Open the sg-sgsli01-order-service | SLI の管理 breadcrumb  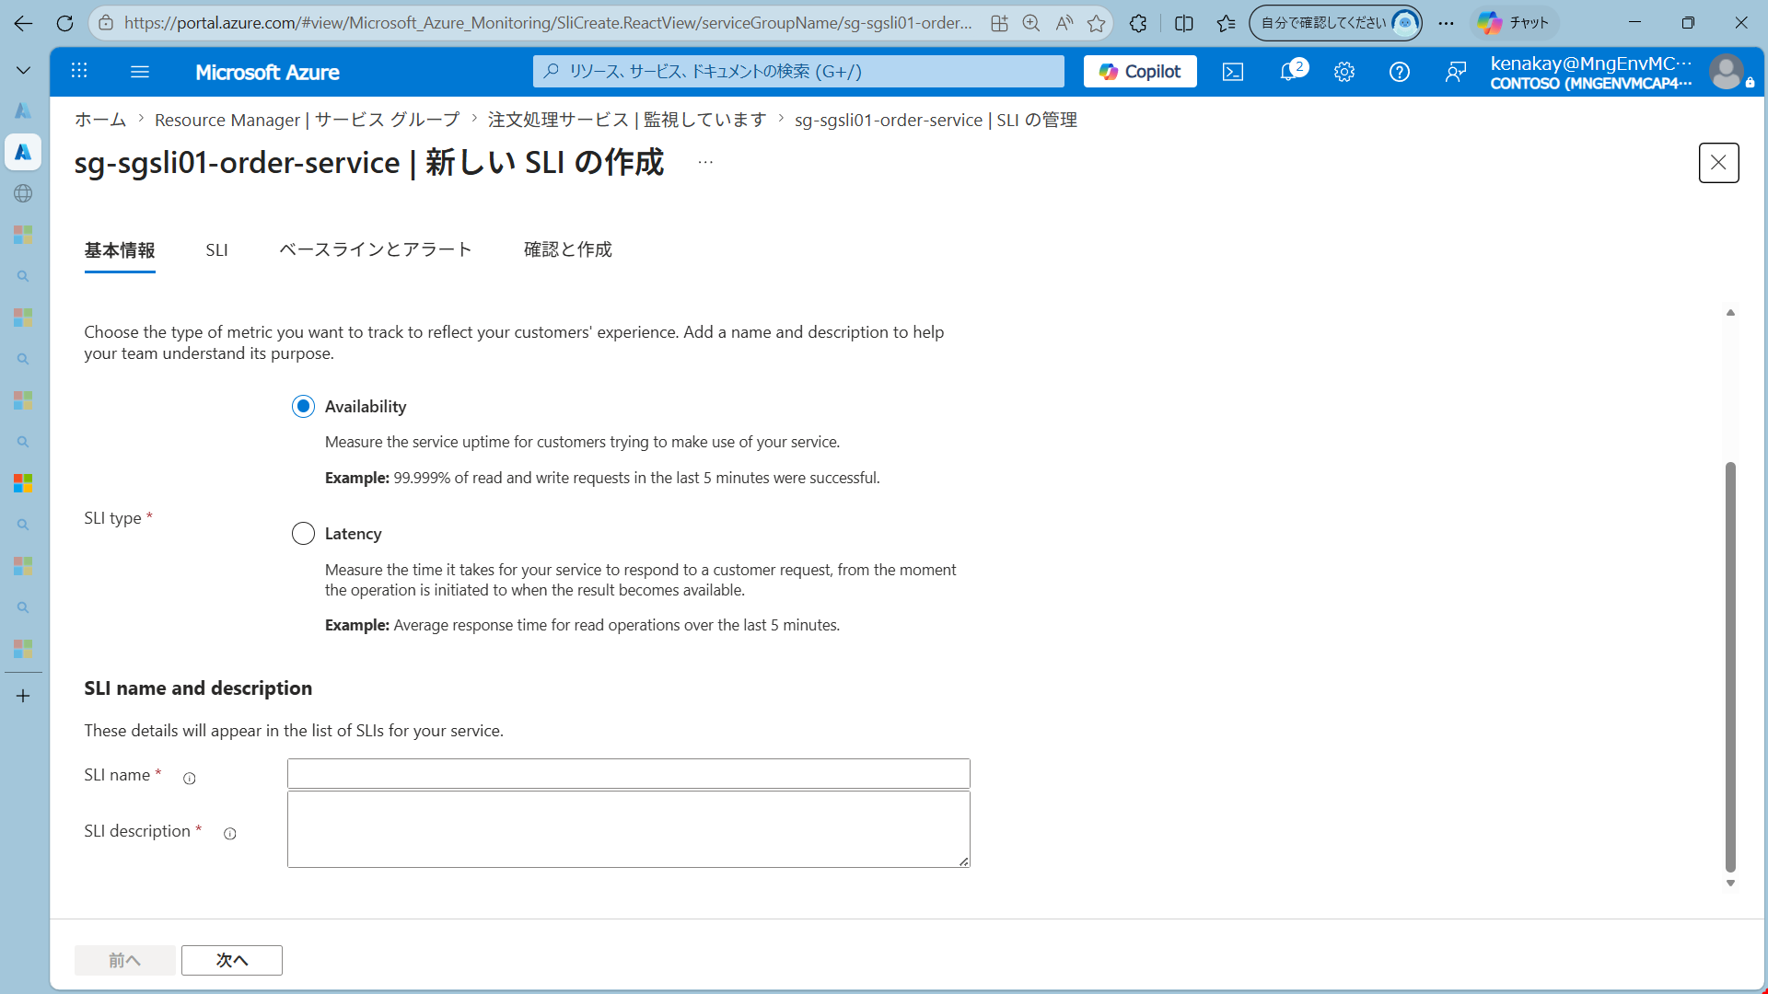936,120
